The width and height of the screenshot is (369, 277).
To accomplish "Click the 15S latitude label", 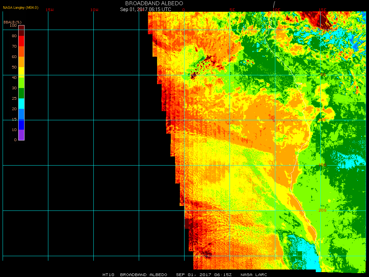I will coord(323,165).
